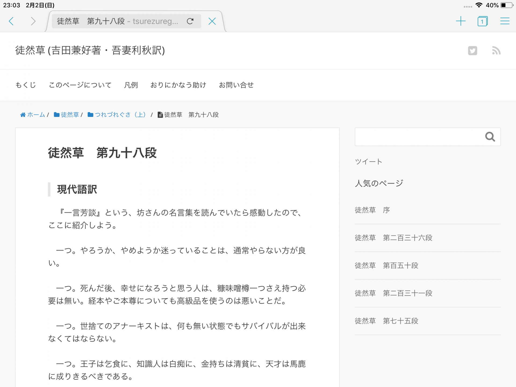Click the paragraph starting 一つ。世捨てのアナーキスト

[177, 332]
